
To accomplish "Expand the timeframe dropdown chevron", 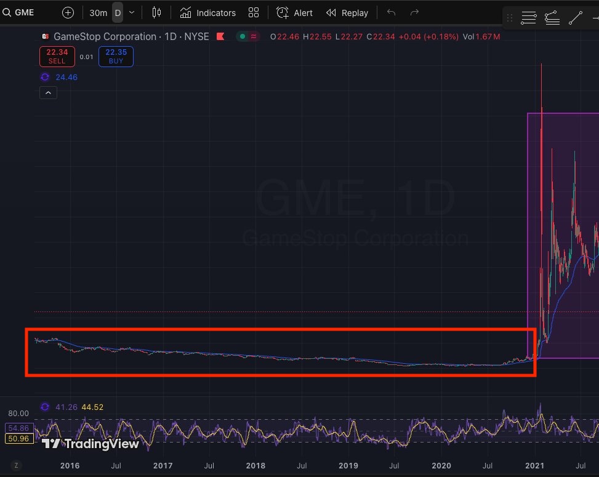I will (x=132, y=12).
